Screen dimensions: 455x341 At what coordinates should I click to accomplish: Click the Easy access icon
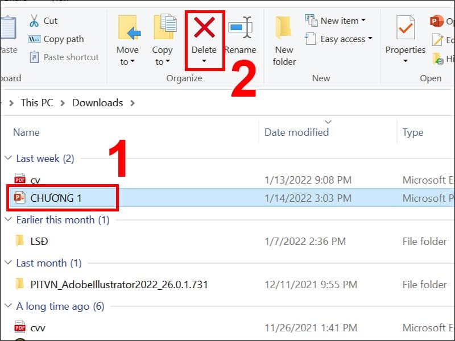point(311,39)
